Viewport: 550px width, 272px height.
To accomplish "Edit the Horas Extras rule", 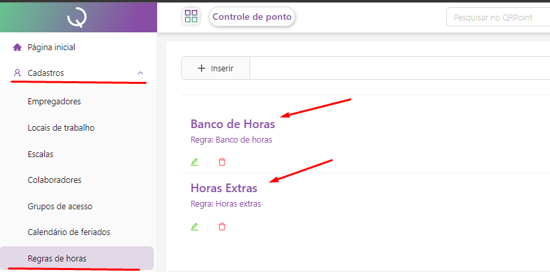I will (194, 226).
